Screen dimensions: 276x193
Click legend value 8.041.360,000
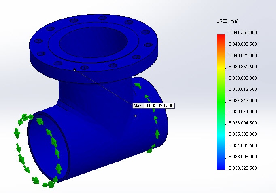tap(243, 32)
